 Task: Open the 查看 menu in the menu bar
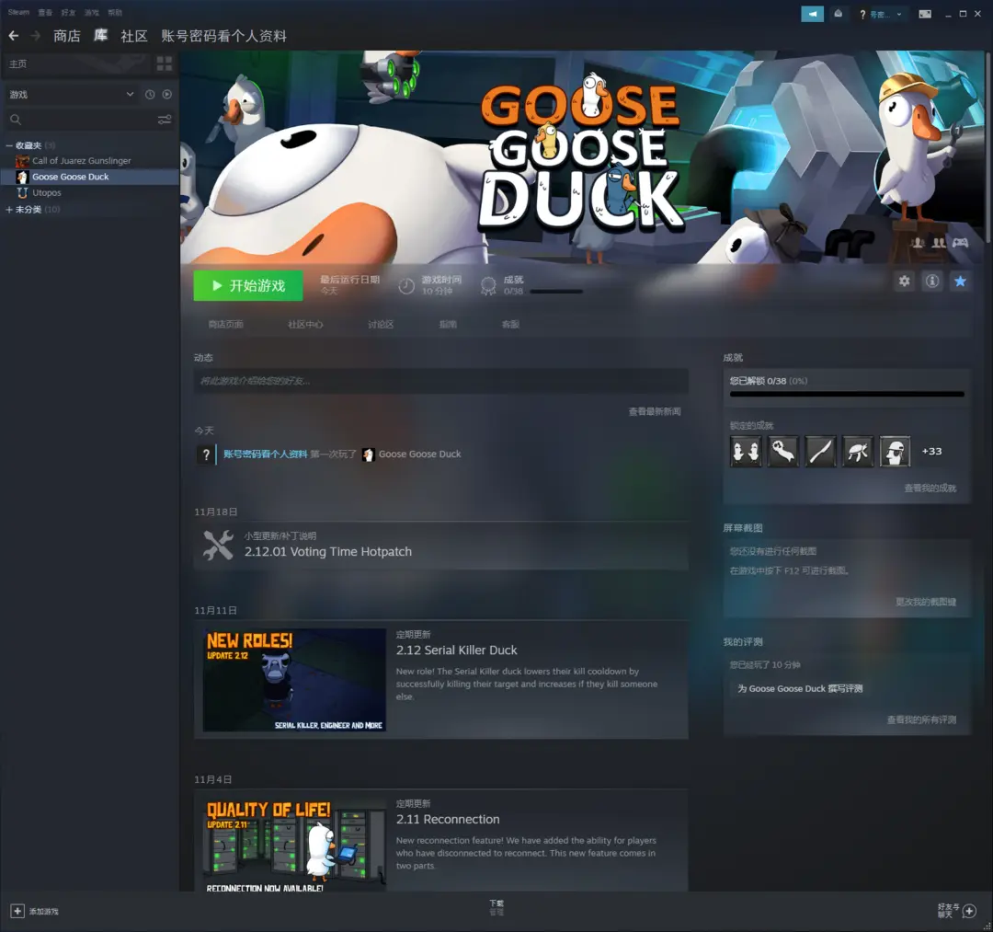click(x=45, y=13)
